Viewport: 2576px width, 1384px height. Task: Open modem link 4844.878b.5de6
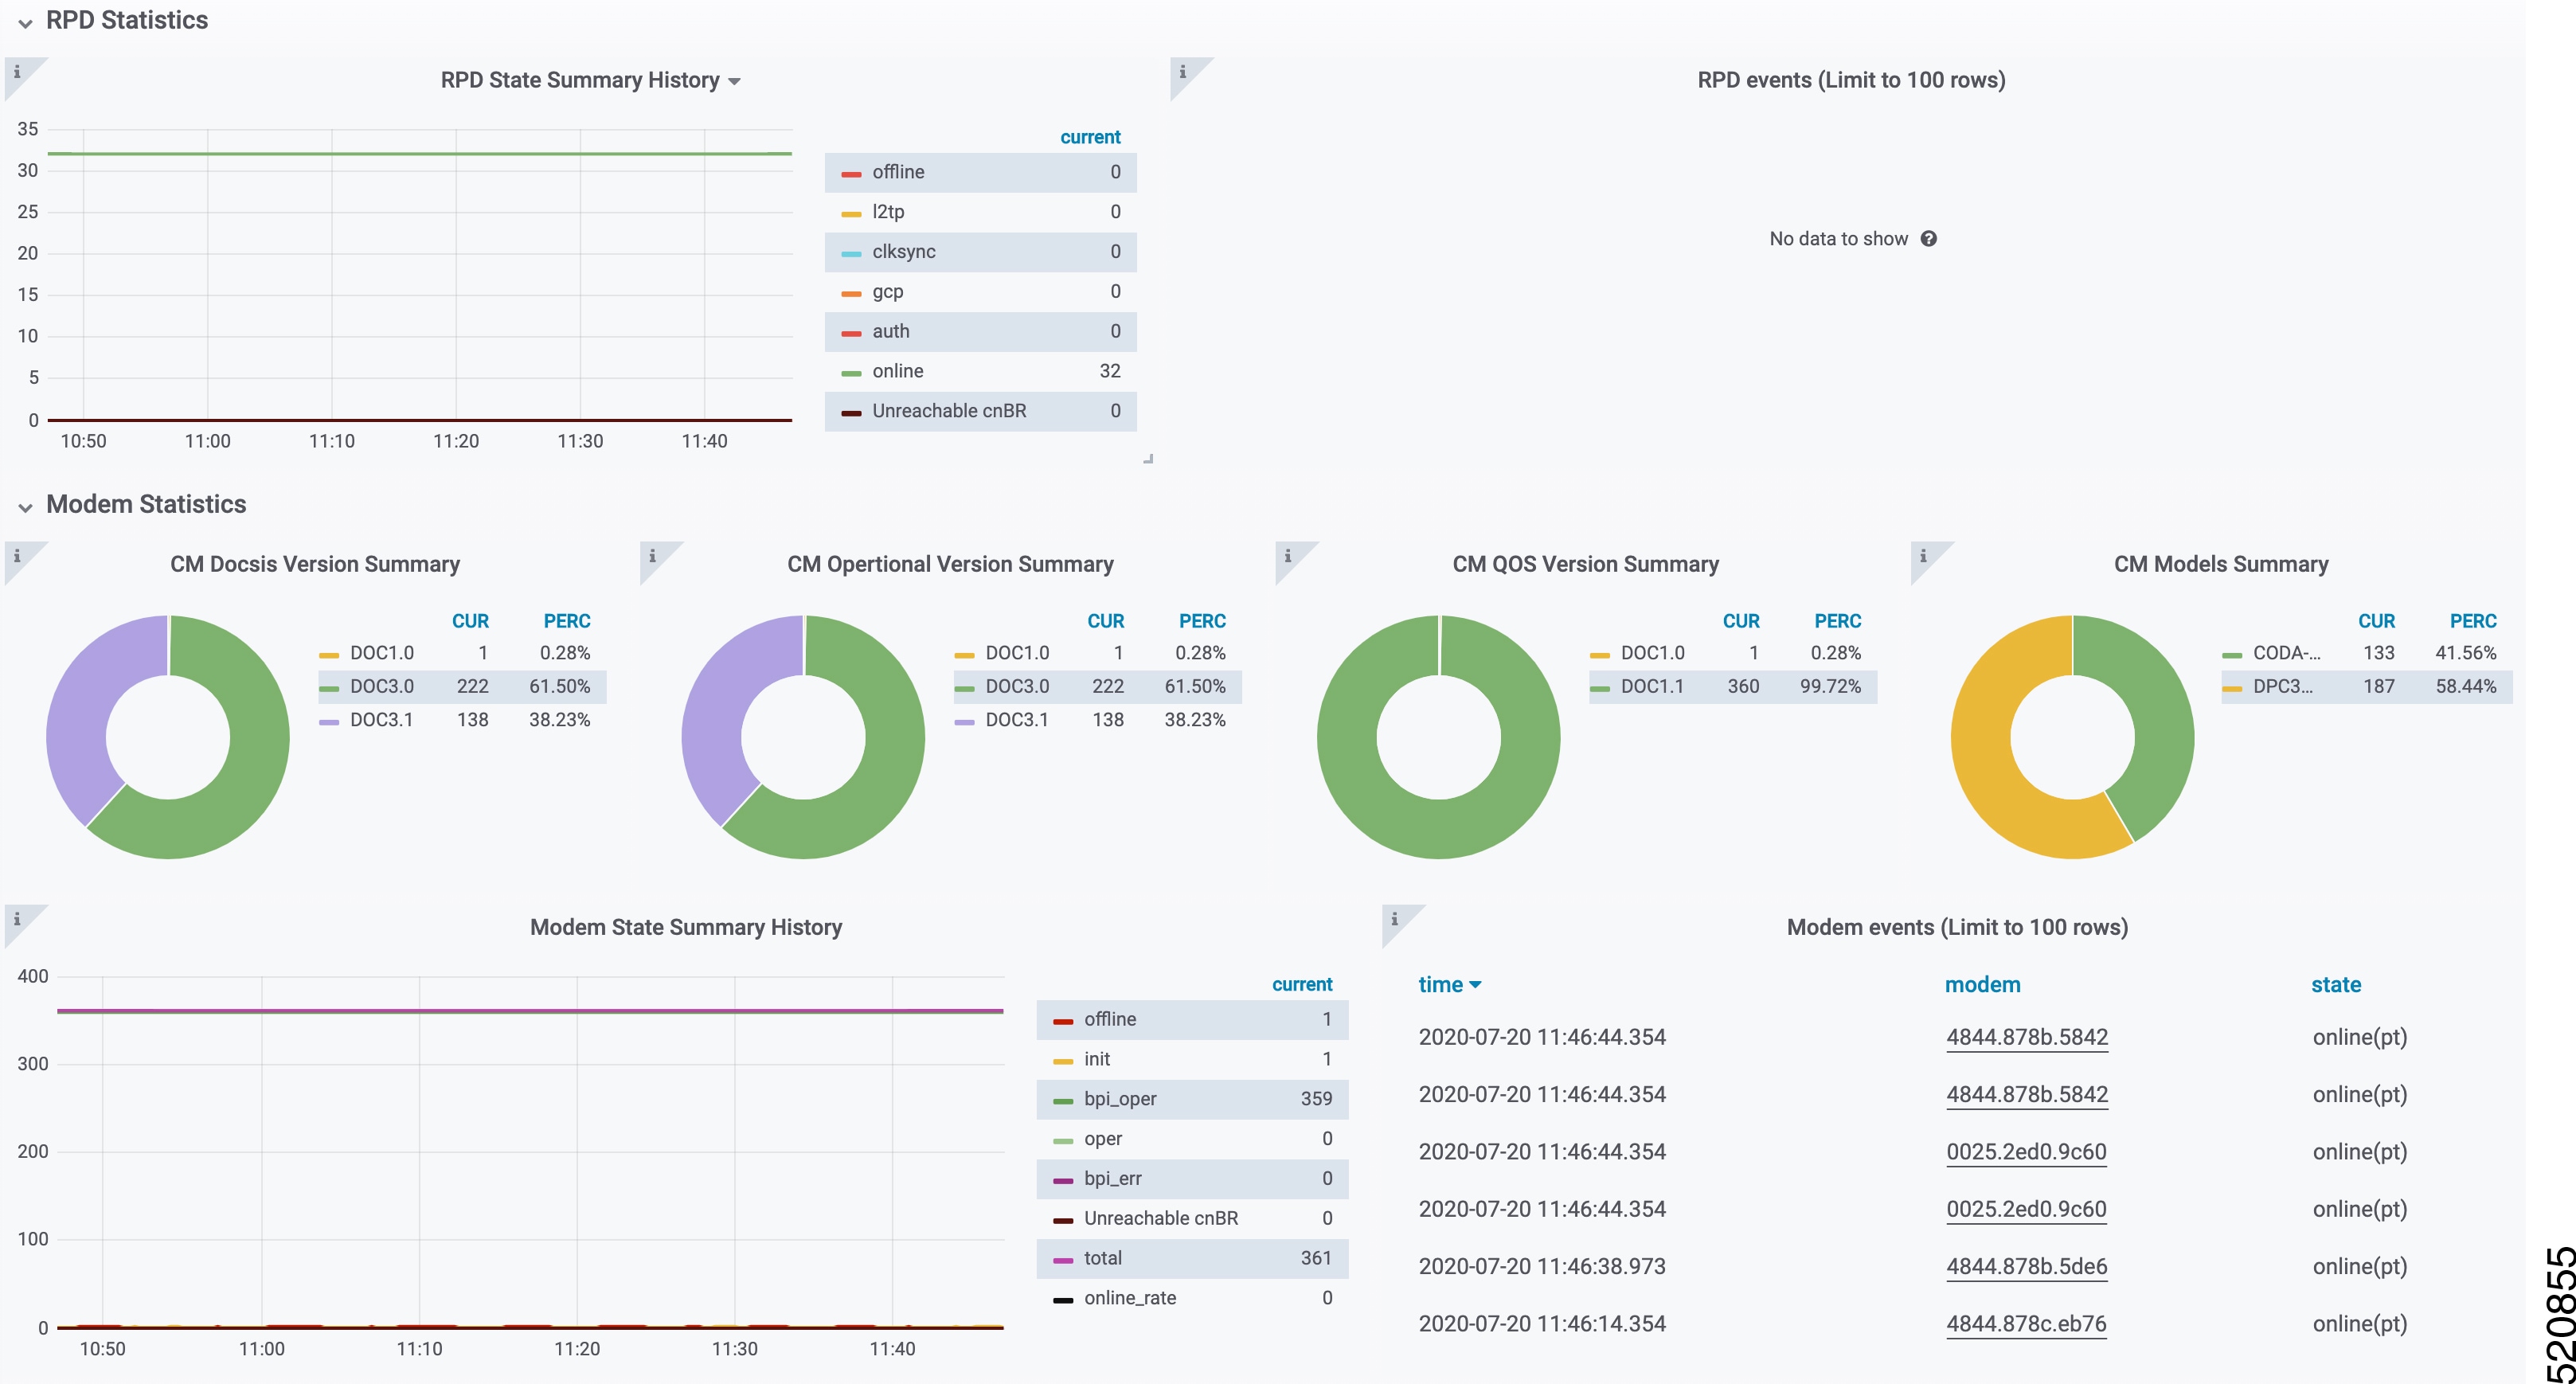pyautogui.click(x=2026, y=1267)
